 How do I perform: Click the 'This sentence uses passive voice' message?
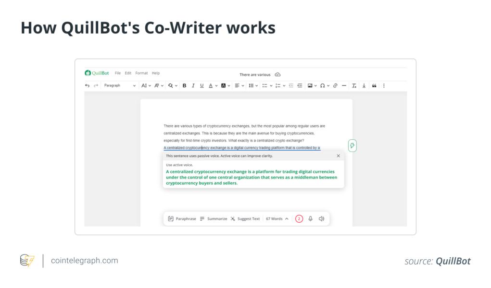click(219, 156)
